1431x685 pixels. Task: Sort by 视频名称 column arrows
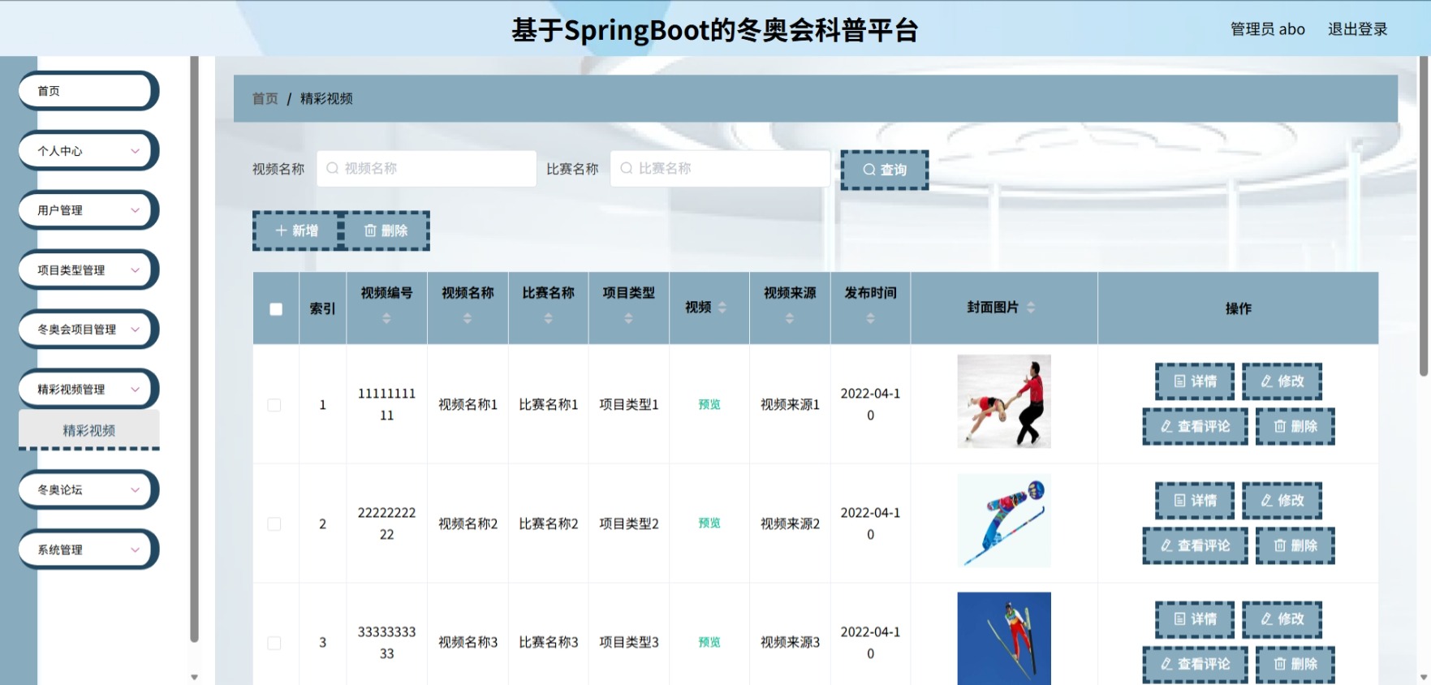(468, 319)
